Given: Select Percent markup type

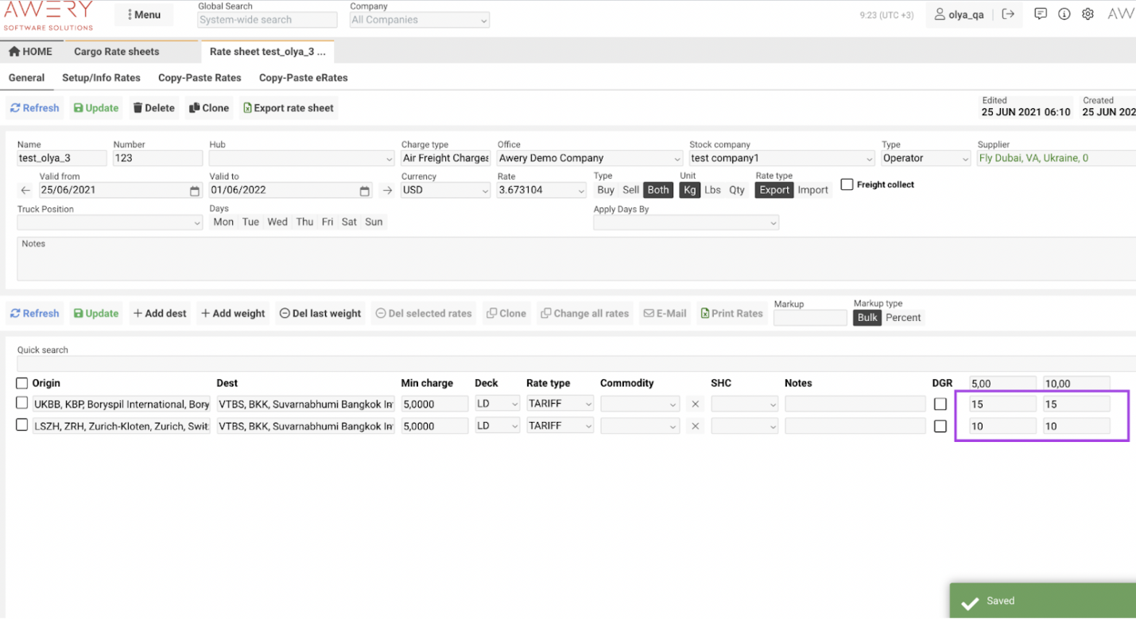Looking at the screenshot, I should [903, 318].
